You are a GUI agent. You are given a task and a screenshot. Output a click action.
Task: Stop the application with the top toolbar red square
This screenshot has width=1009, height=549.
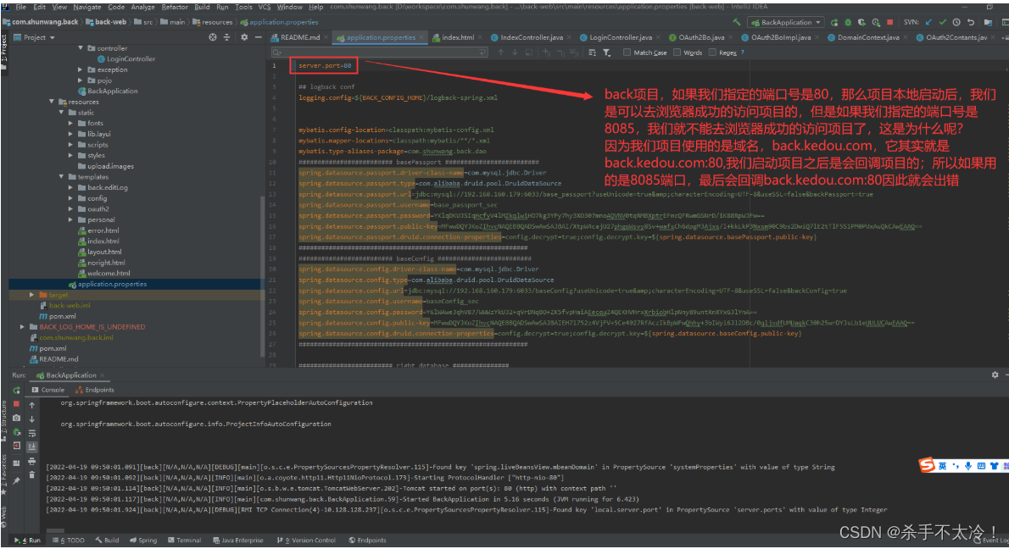(890, 22)
